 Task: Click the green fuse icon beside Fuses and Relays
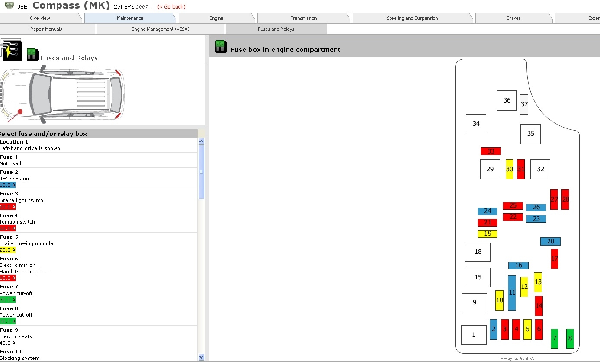tap(32, 54)
